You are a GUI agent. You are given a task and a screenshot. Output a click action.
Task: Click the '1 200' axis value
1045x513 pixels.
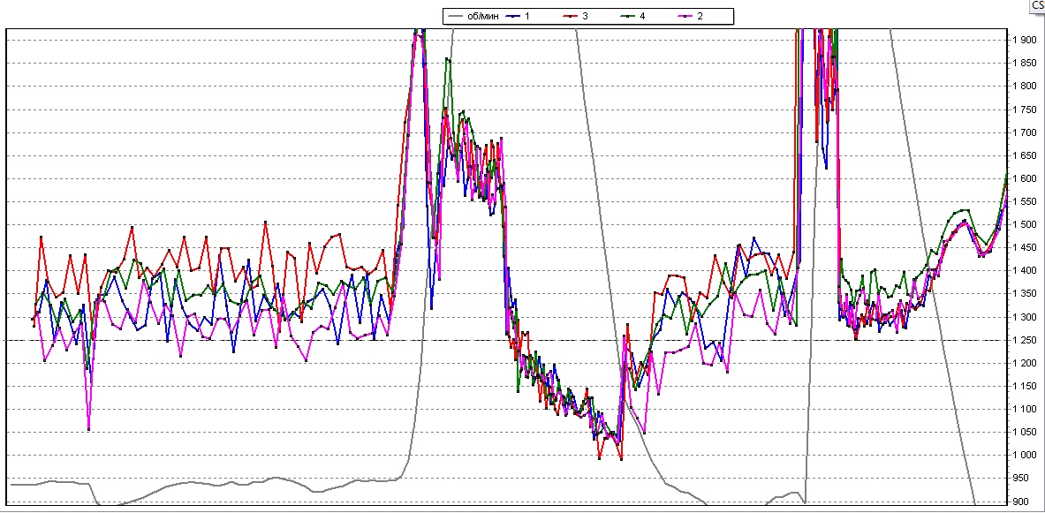[1024, 363]
